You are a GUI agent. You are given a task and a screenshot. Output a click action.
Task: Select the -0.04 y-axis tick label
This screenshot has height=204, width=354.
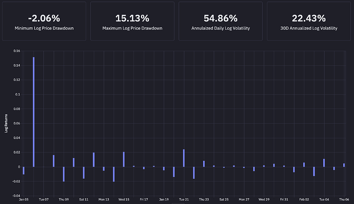[x=16, y=196]
